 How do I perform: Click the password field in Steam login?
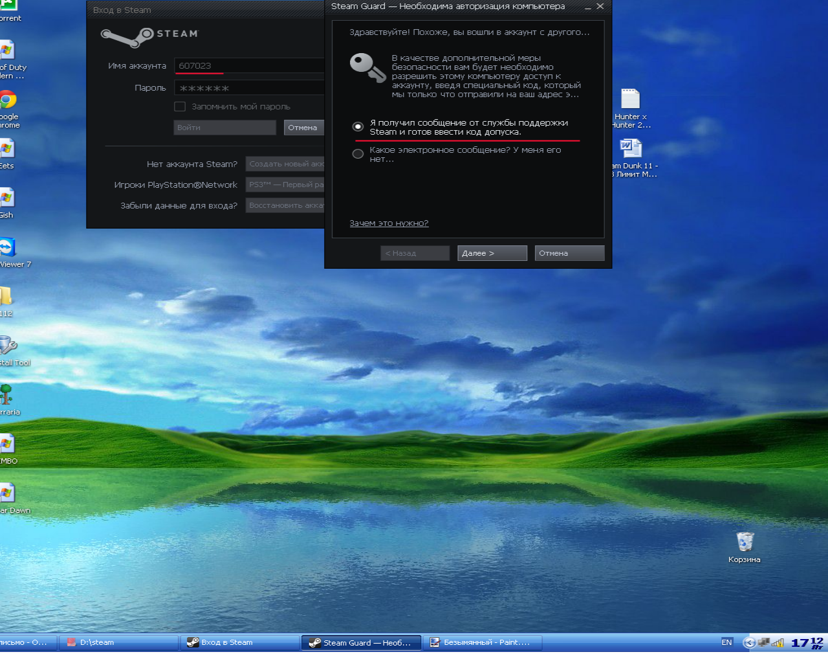point(249,88)
